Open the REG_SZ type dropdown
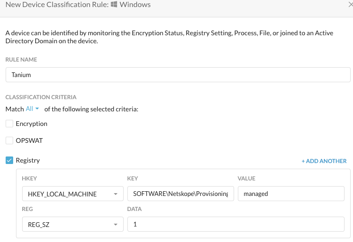The width and height of the screenshot is (353, 242). [72, 225]
